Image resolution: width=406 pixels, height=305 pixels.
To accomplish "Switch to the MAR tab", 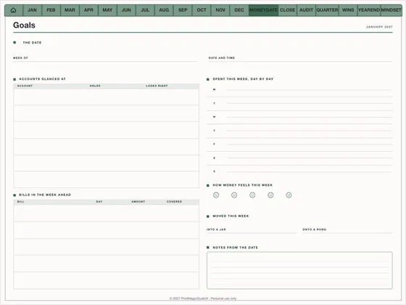I will (x=70, y=10).
